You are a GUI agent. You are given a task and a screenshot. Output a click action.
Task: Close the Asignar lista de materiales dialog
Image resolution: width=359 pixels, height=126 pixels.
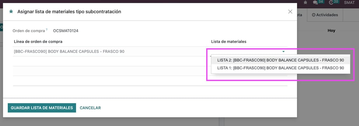290,12
